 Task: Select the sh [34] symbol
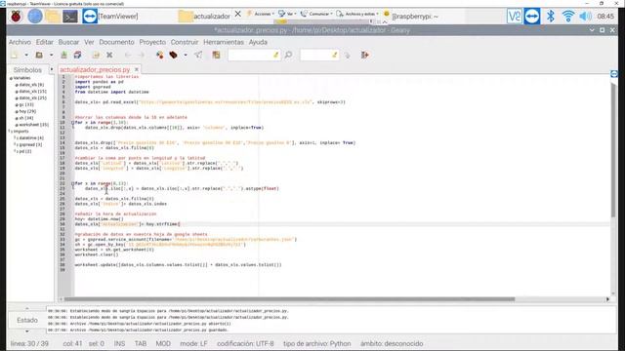(24, 118)
